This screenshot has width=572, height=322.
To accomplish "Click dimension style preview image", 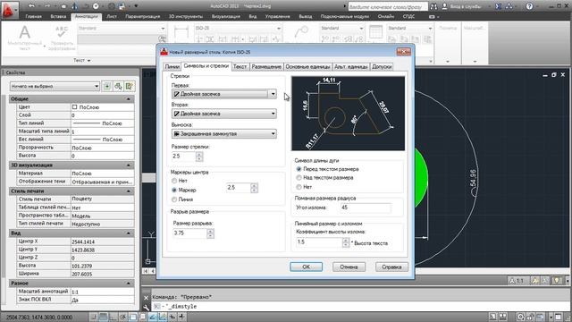I will 348,114.
